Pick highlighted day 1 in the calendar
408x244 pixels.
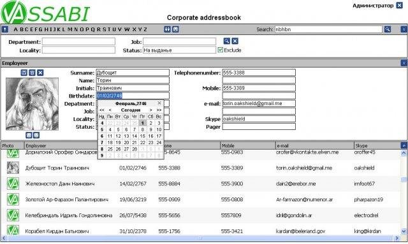pyautogui.click(x=142, y=123)
